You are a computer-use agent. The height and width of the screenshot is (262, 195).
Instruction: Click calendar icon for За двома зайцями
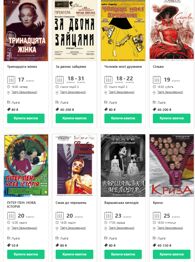click(60, 80)
